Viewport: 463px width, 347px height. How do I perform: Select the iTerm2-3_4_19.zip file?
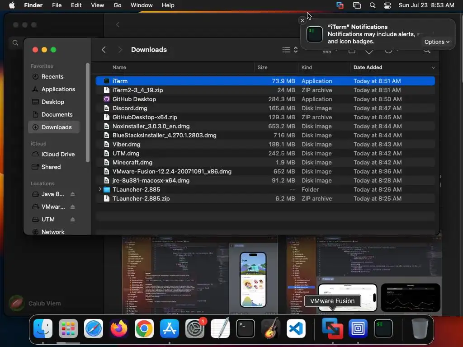(265, 90)
